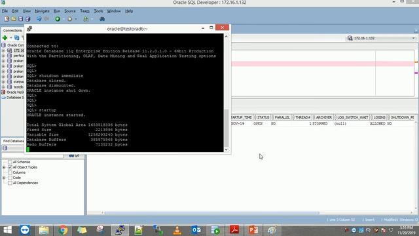The image size is (419, 236).
Task: Open the Help menu
Action: pos(129,11)
